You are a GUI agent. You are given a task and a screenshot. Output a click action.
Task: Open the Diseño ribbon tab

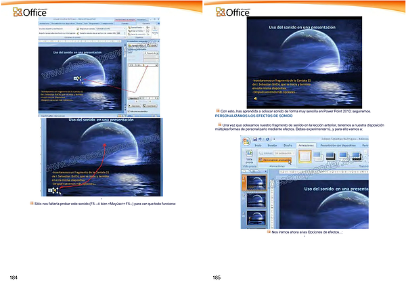coord(288,145)
